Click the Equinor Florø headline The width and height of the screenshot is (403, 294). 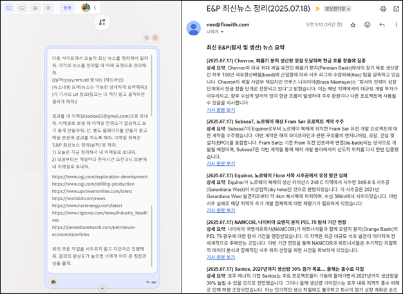point(277,175)
